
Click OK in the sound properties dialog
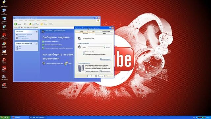(x=91, y=76)
